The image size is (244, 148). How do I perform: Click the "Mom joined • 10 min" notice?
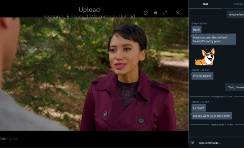(x=222, y=97)
